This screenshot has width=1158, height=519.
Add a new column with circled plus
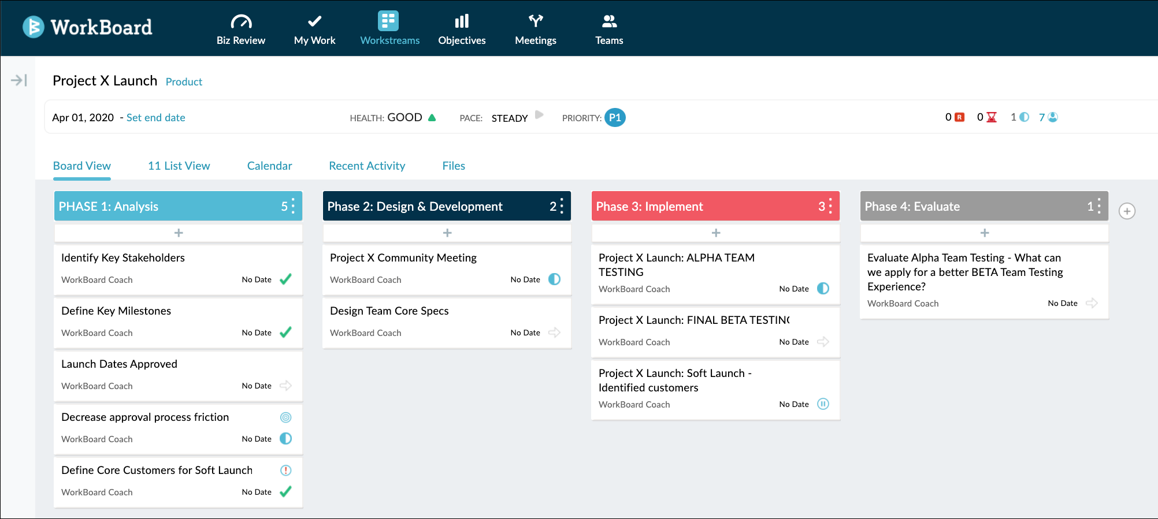[1127, 211]
